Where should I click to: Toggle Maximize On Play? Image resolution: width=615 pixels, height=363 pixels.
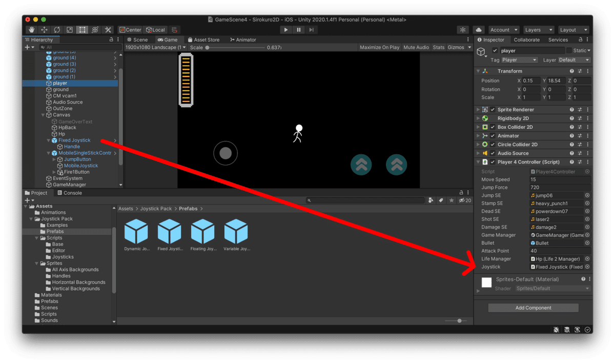point(380,47)
